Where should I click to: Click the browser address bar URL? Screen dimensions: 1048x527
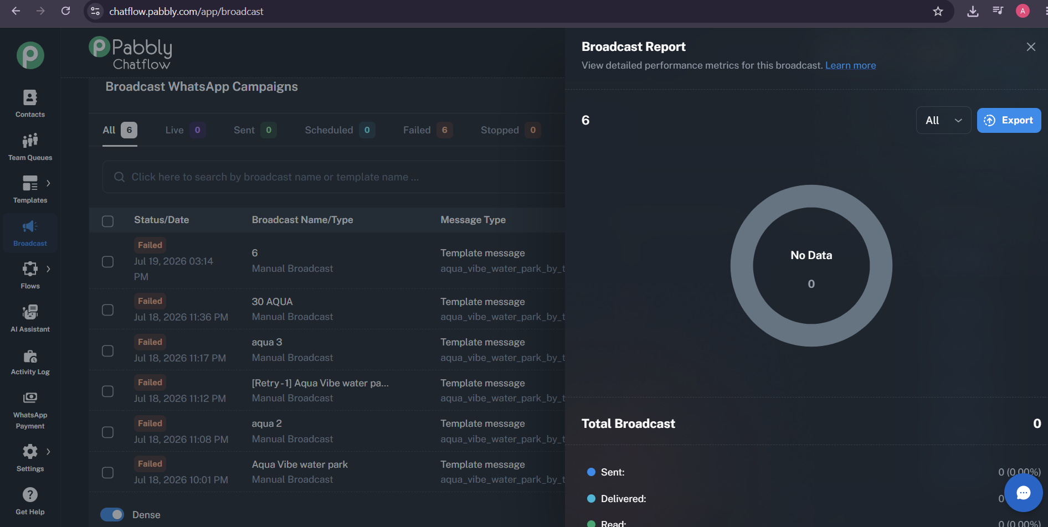point(186,12)
